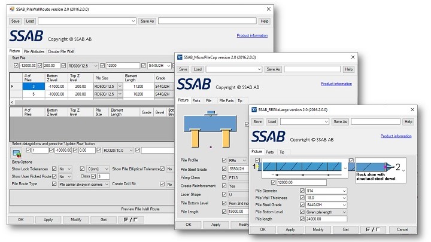Click row selector arrow of first table row
The width and height of the screenshot is (431, 242).
[x=12, y=87]
